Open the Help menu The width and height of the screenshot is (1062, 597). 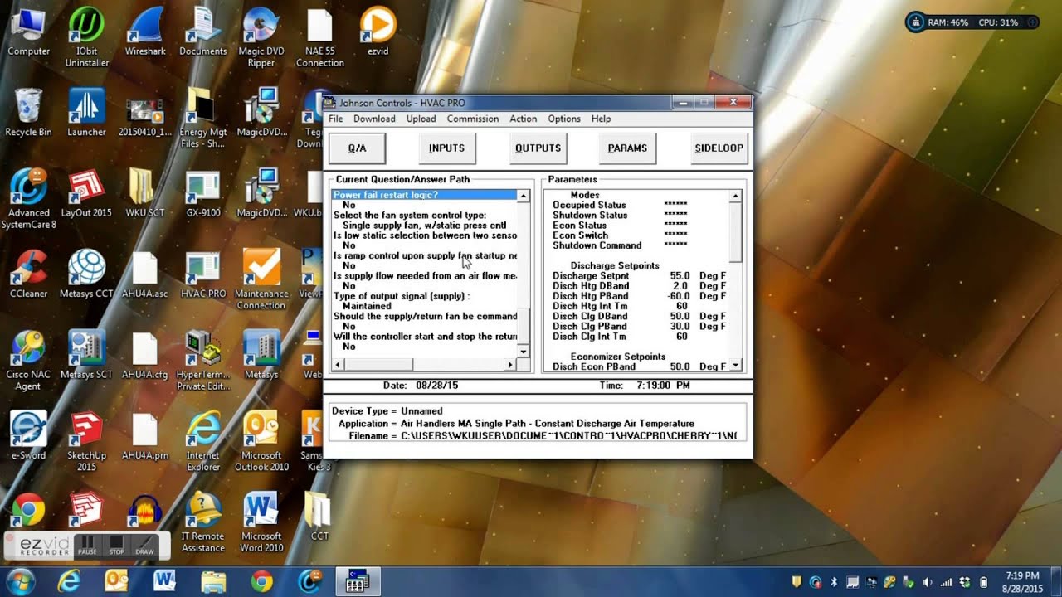point(601,119)
